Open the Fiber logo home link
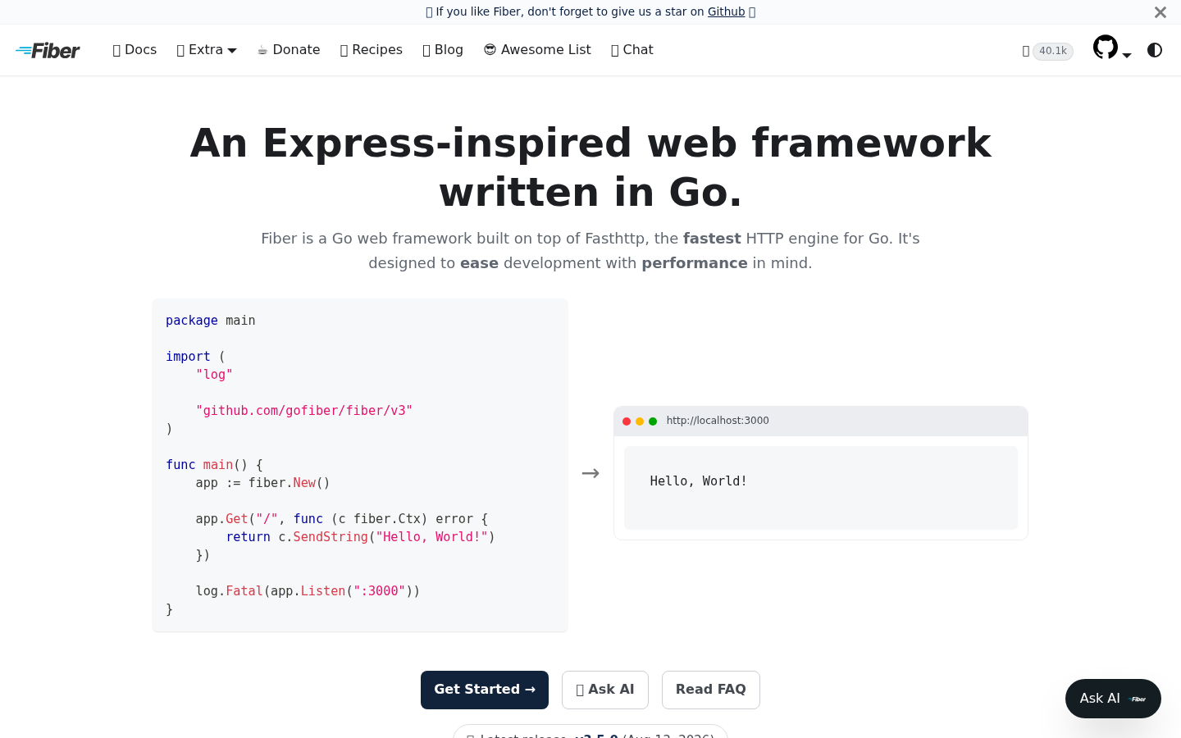The height and width of the screenshot is (738, 1181). [48, 51]
